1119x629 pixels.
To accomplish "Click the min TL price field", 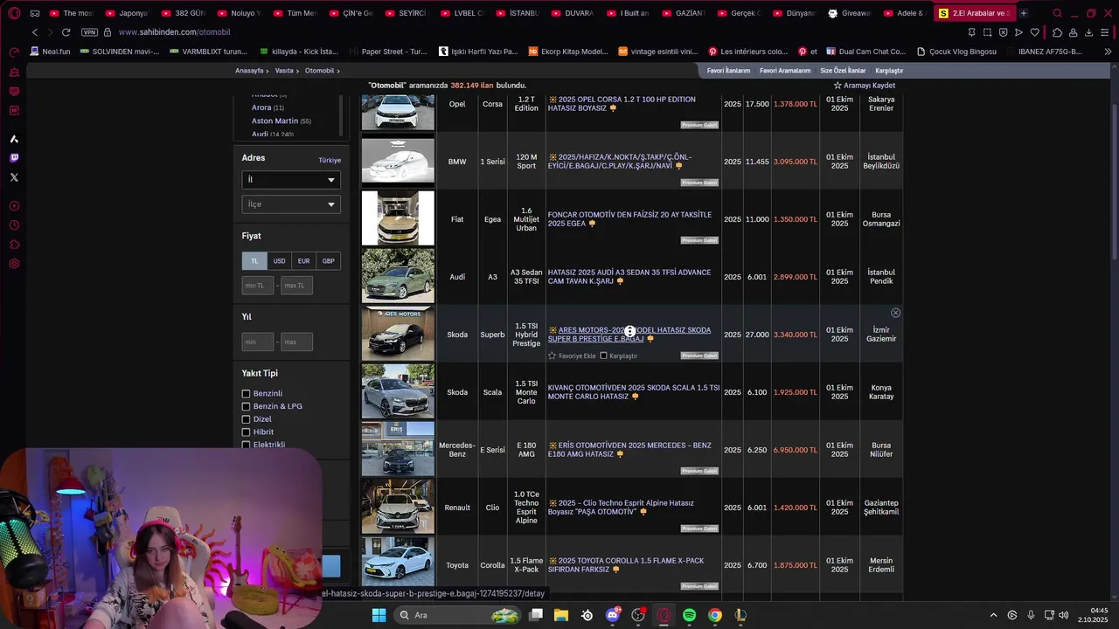I will click(x=258, y=286).
